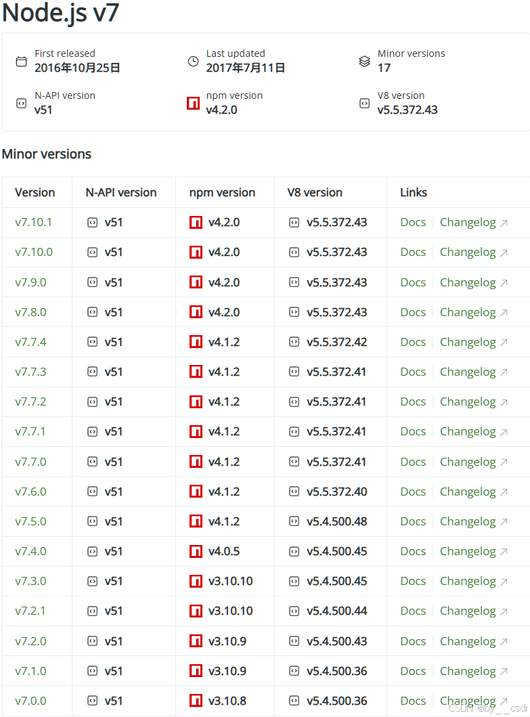
Task: Open the v7.9.0 version link
Action: tap(30, 282)
